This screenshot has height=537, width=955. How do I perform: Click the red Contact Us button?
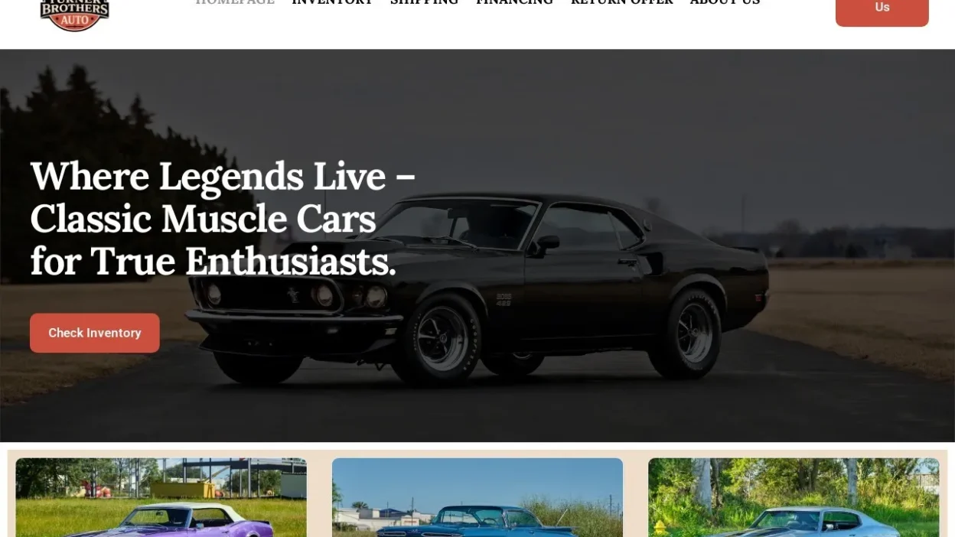pyautogui.click(x=882, y=11)
